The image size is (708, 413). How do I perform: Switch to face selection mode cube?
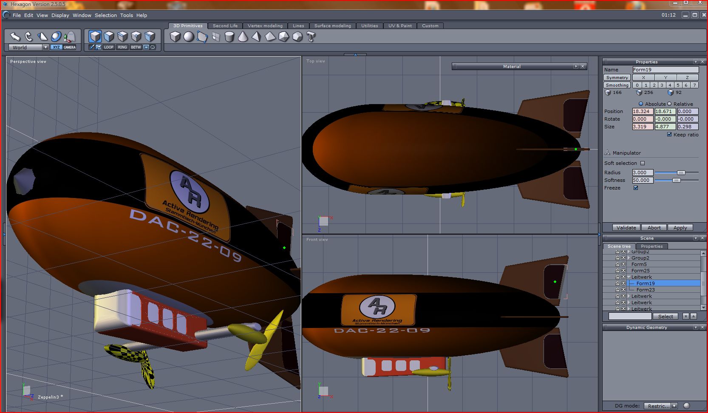coord(109,37)
